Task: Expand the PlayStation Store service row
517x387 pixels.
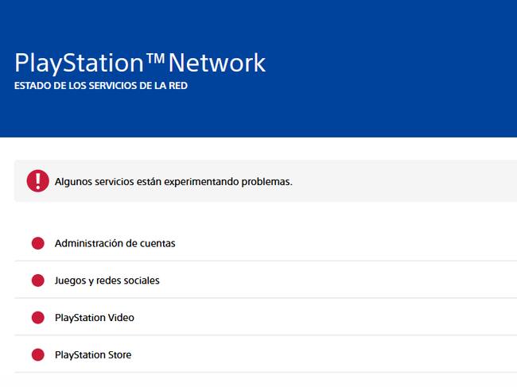Action: (x=318, y=355)
